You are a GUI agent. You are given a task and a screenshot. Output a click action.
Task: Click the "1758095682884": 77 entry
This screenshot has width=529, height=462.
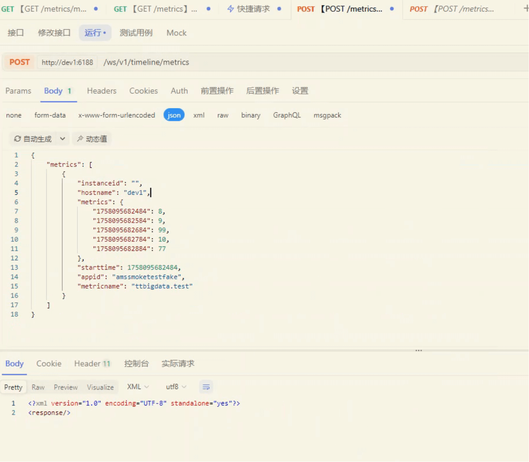[x=129, y=249]
